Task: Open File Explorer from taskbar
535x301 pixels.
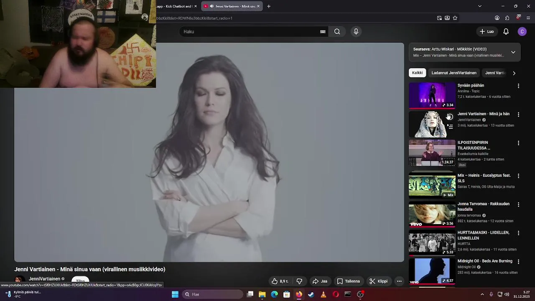Action: 262,294
